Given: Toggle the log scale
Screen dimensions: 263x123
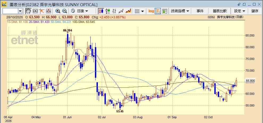Looking at the screenshot, I should (151, 11).
